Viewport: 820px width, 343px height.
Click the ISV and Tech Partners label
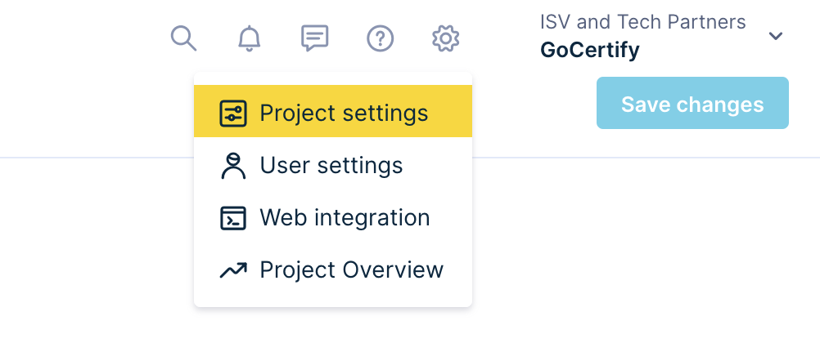point(642,22)
